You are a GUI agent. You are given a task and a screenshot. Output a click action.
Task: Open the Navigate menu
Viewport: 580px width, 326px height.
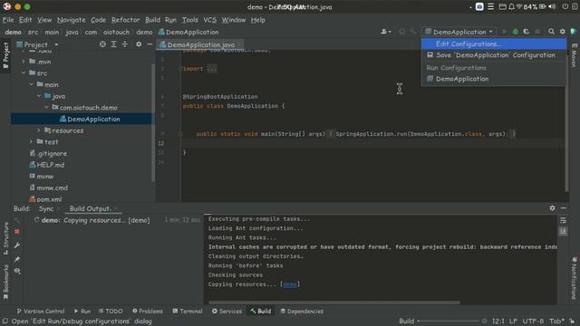(71, 20)
